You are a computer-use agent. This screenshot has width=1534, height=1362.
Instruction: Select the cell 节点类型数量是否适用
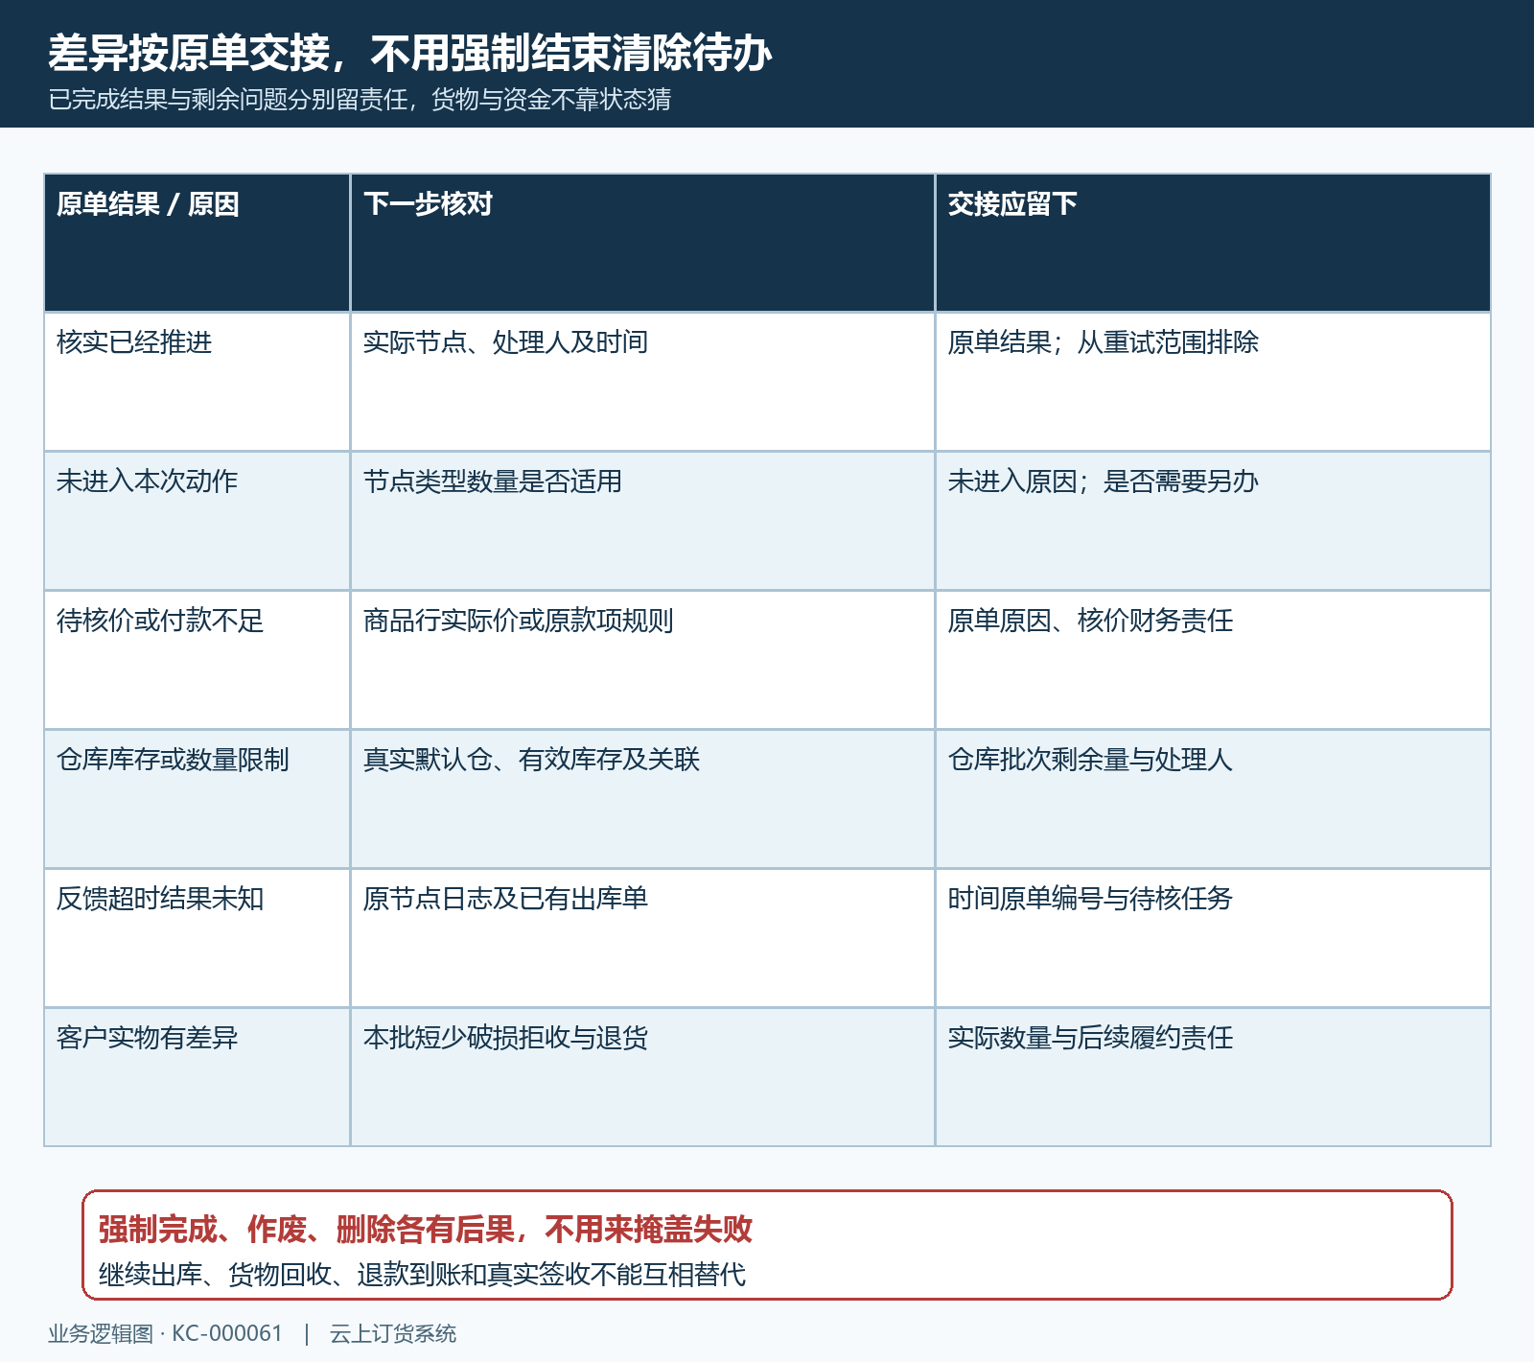(x=642, y=521)
